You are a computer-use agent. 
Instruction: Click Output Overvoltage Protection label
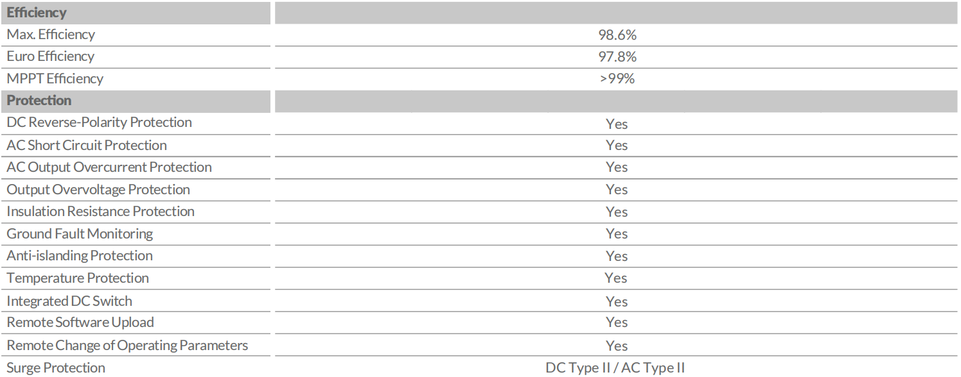pos(98,190)
